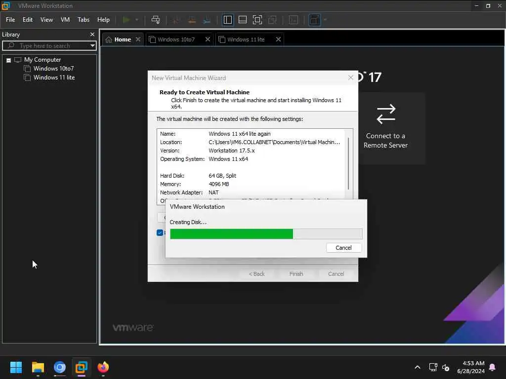
Task: Open the VM menu
Action: (x=65, y=20)
